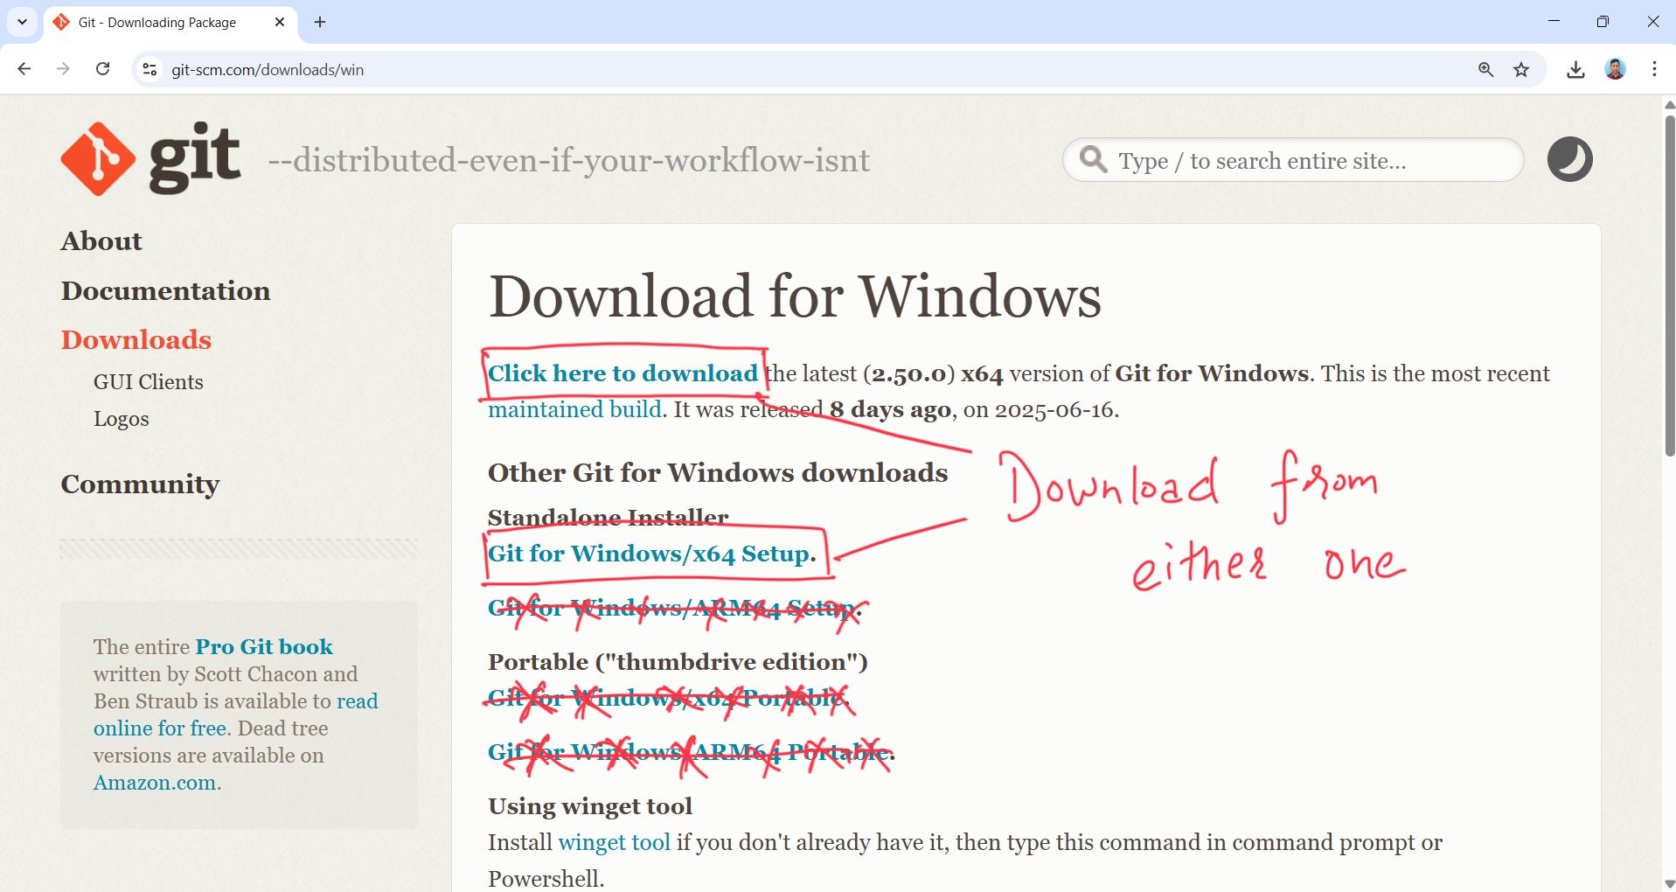Click the vertical scrollbar thumb
This screenshot has width=1676, height=892.
[x=1669, y=286]
